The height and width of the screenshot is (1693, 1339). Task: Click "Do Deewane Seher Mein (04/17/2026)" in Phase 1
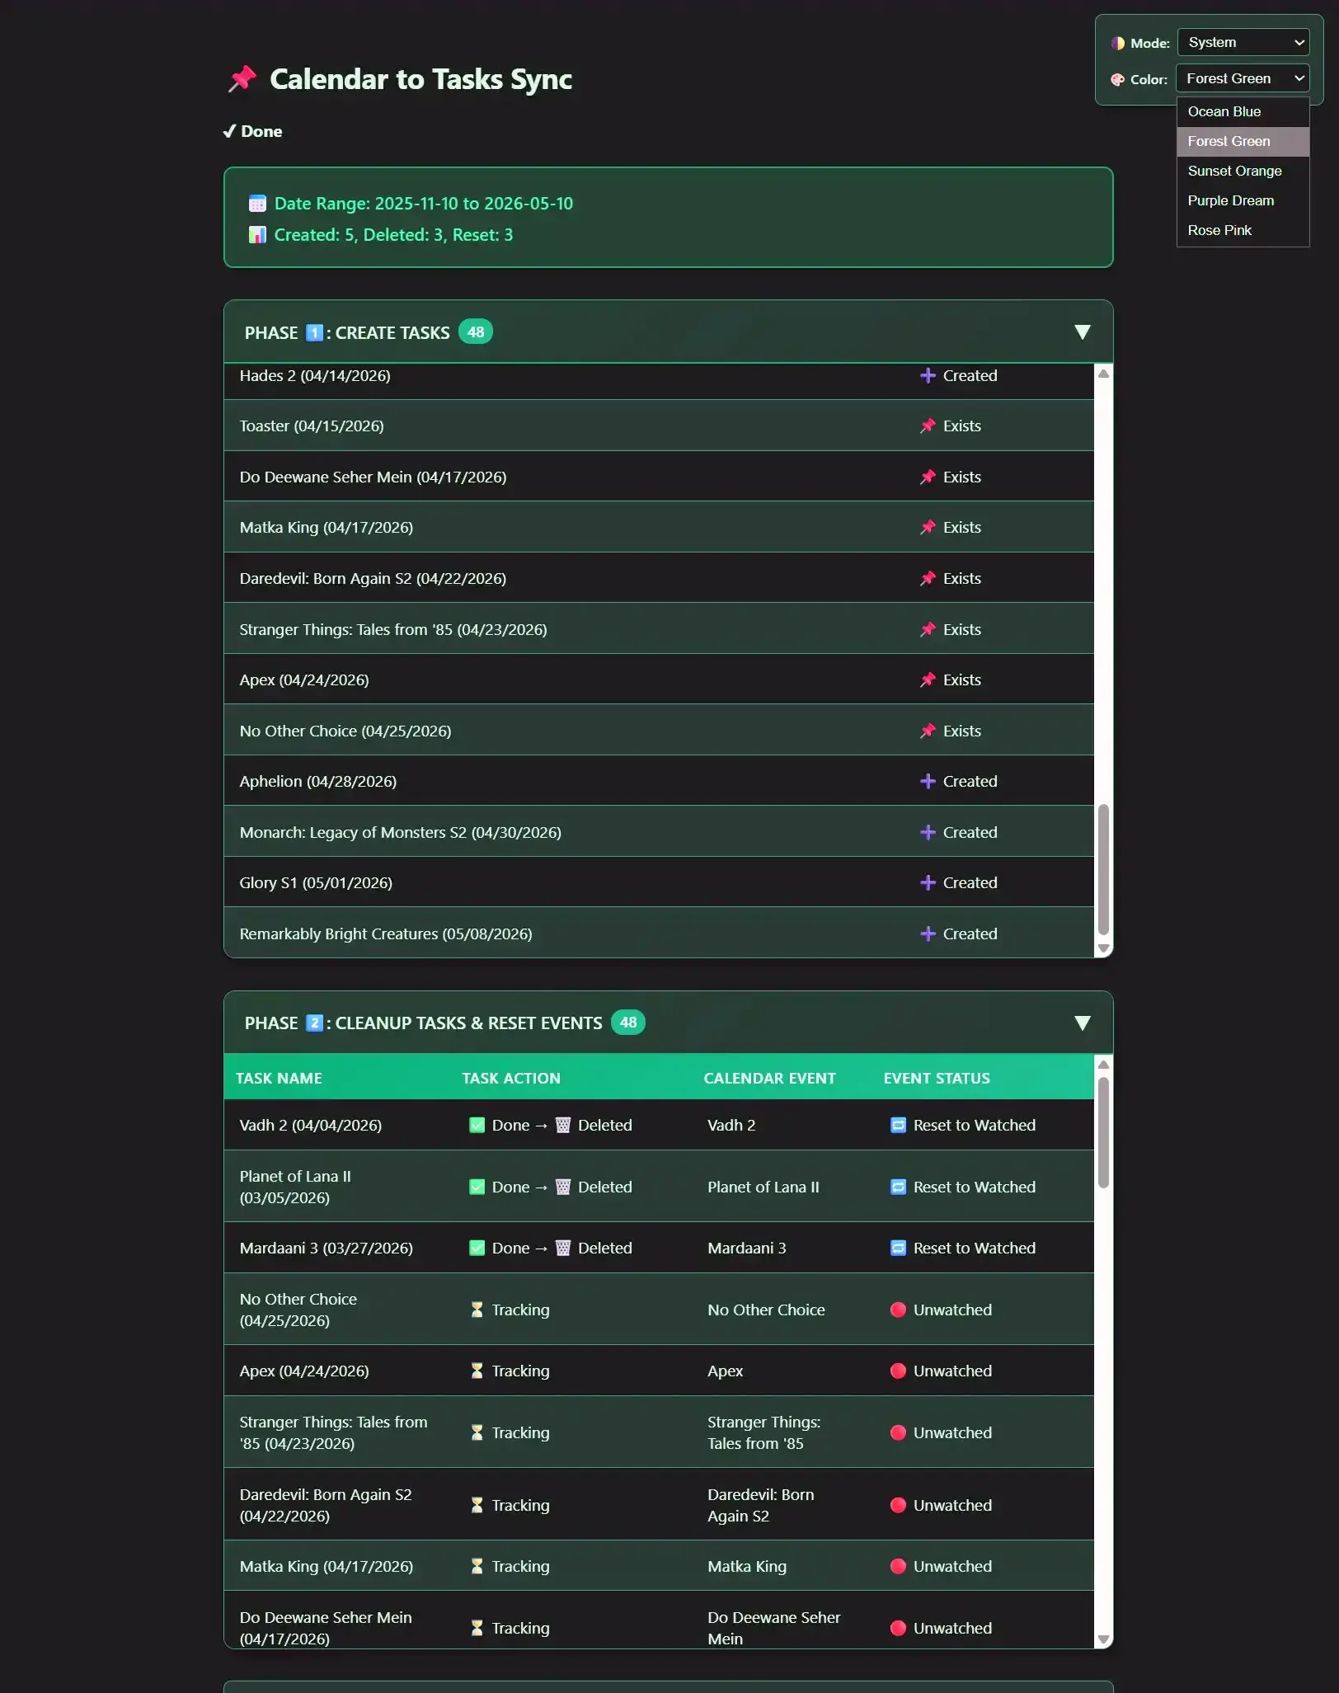pos(373,477)
